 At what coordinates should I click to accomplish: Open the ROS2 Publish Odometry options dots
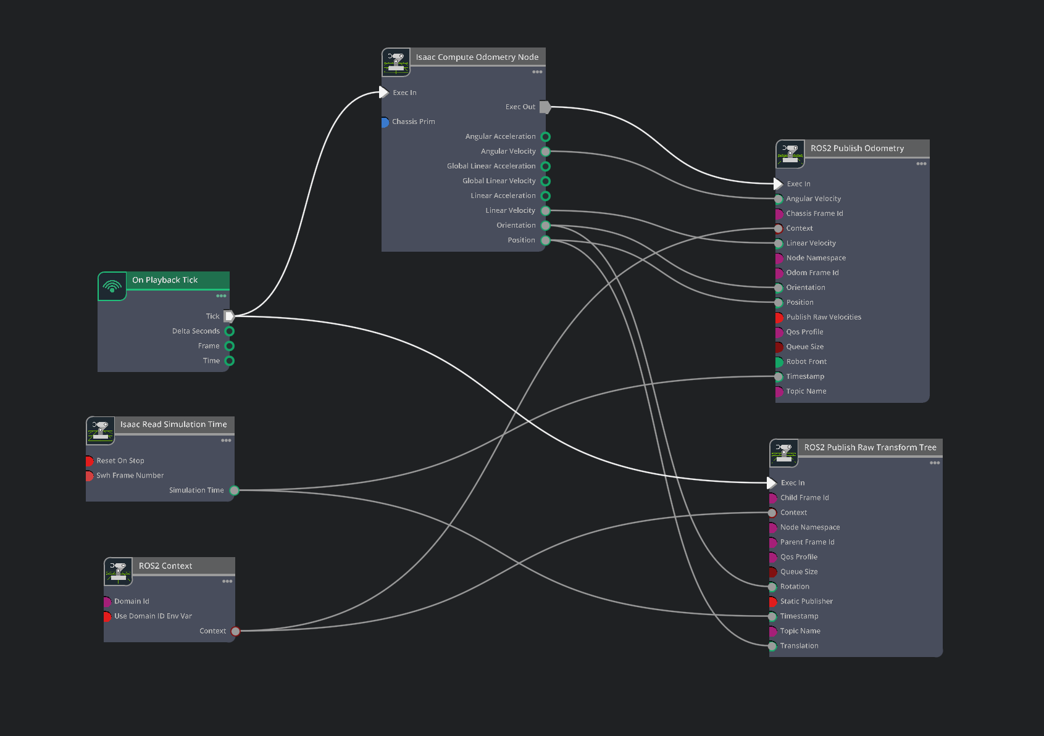pyautogui.click(x=921, y=164)
